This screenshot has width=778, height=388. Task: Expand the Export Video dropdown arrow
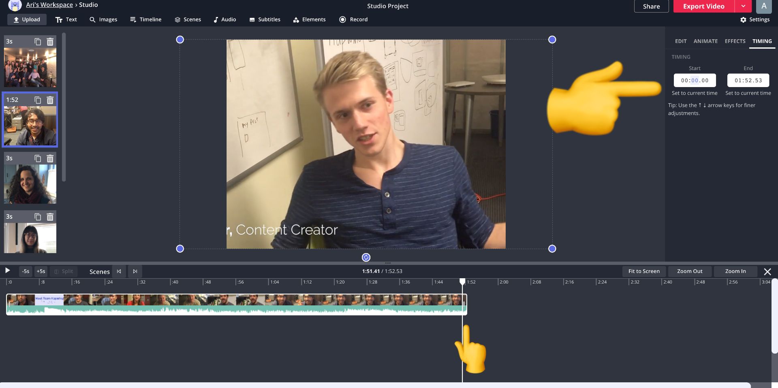click(x=743, y=6)
